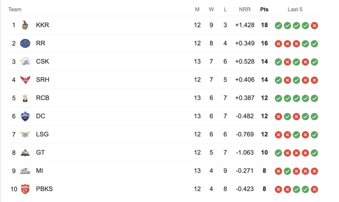Screen dimensions: 339x202
Task: Click the Mumbai Indians logo
Action: click(x=25, y=171)
